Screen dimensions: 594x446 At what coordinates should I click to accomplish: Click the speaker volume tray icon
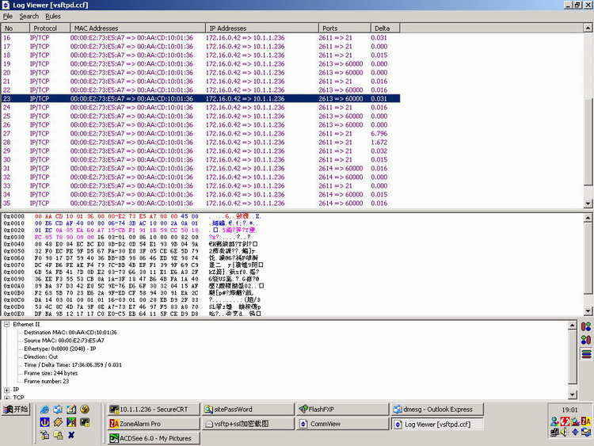click(x=565, y=432)
